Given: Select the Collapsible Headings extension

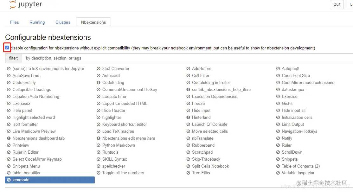Looking at the screenshot, I should (x=32, y=90).
